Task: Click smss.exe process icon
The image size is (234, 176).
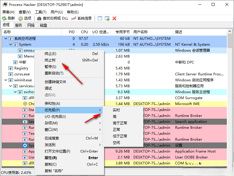Action: [20, 50]
